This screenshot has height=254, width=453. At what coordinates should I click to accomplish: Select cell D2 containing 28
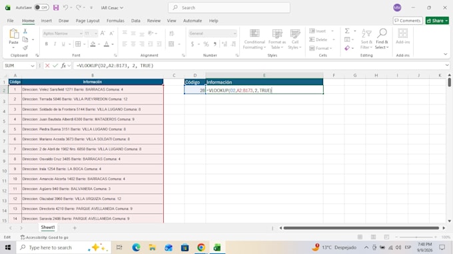coord(195,90)
